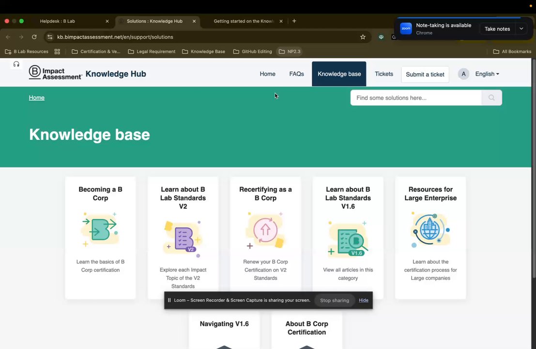Open the Knowledge Base bookmark folder

click(x=204, y=52)
